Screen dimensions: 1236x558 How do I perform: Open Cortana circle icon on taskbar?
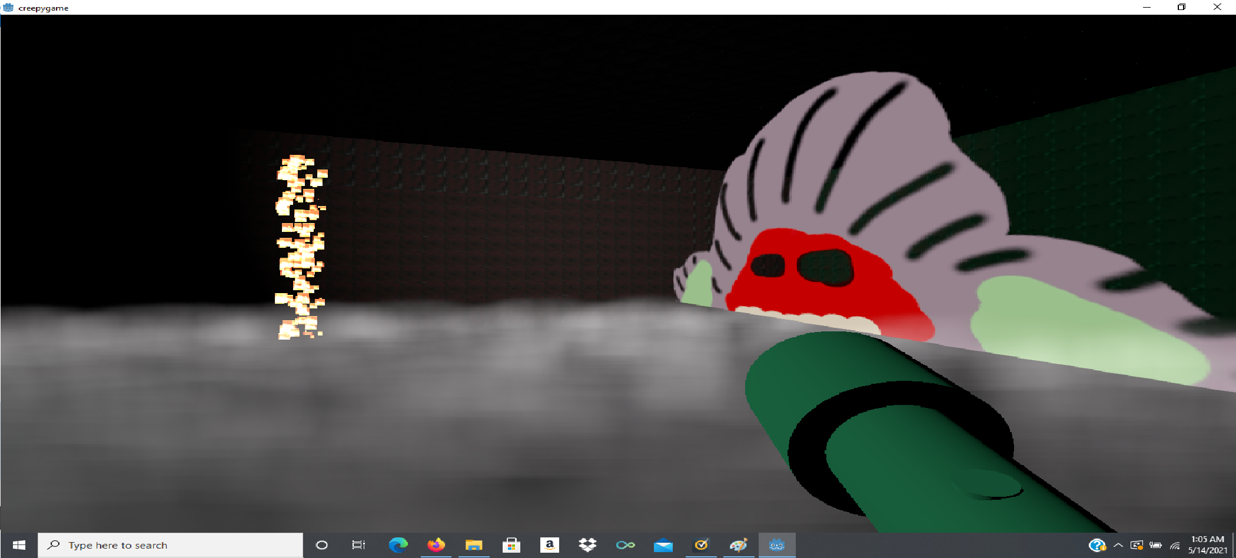point(322,545)
